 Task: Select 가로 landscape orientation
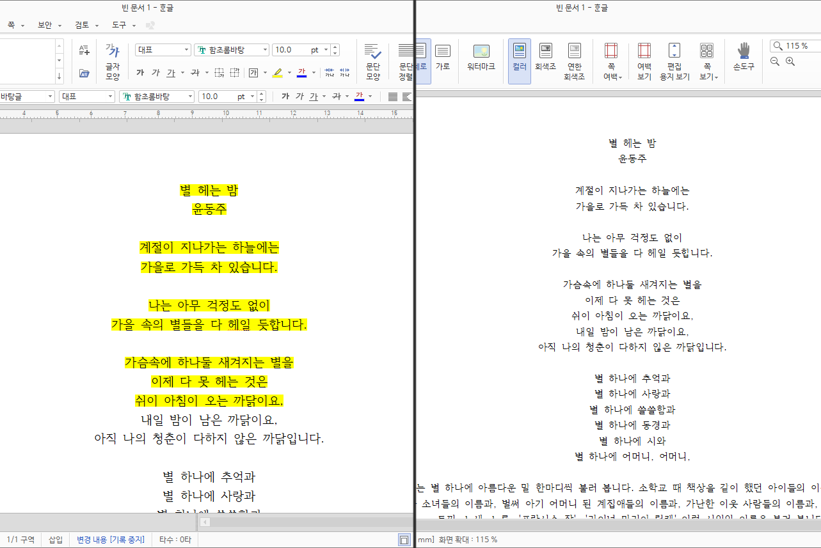[x=443, y=57]
